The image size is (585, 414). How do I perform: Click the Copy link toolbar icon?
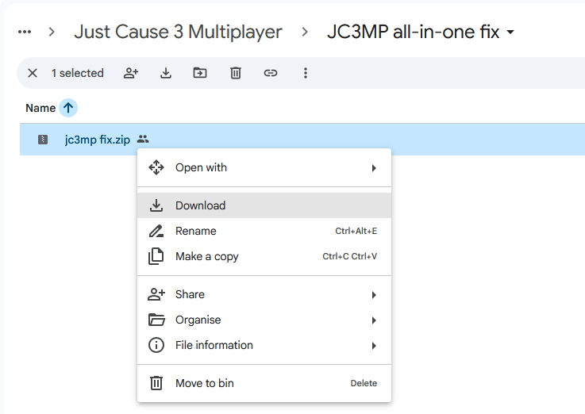pyautogui.click(x=271, y=73)
